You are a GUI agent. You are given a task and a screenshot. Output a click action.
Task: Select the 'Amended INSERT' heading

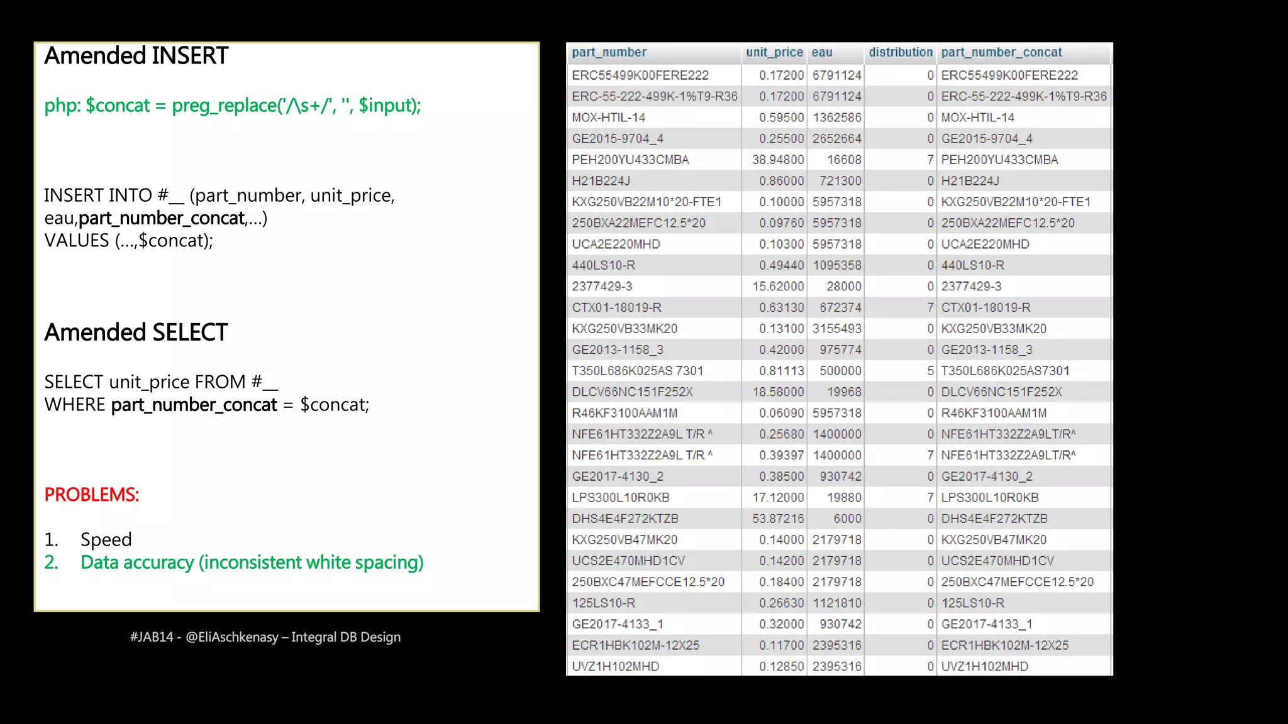[x=136, y=56]
